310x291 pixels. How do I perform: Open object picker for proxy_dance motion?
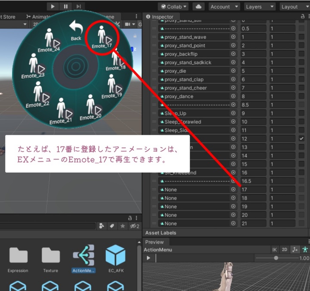click(x=233, y=96)
